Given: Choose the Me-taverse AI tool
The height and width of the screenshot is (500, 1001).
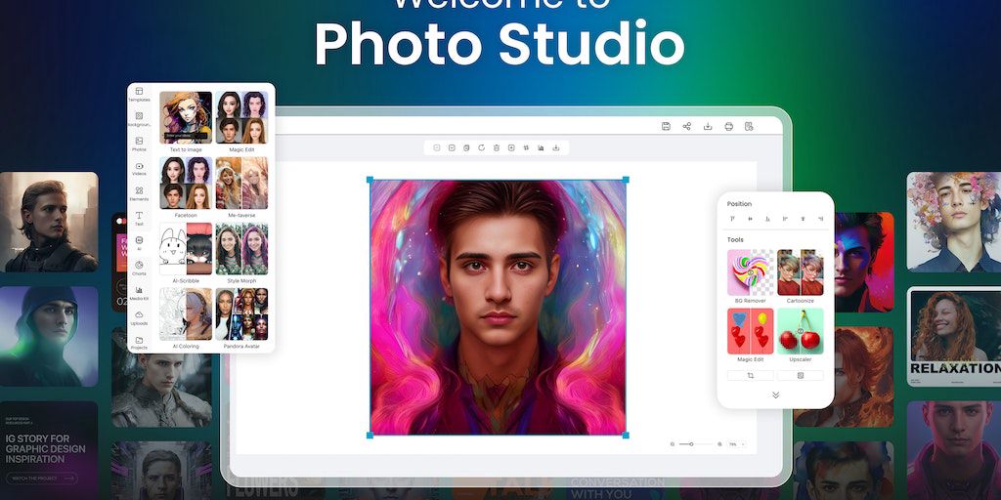Looking at the screenshot, I should (241, 187).
